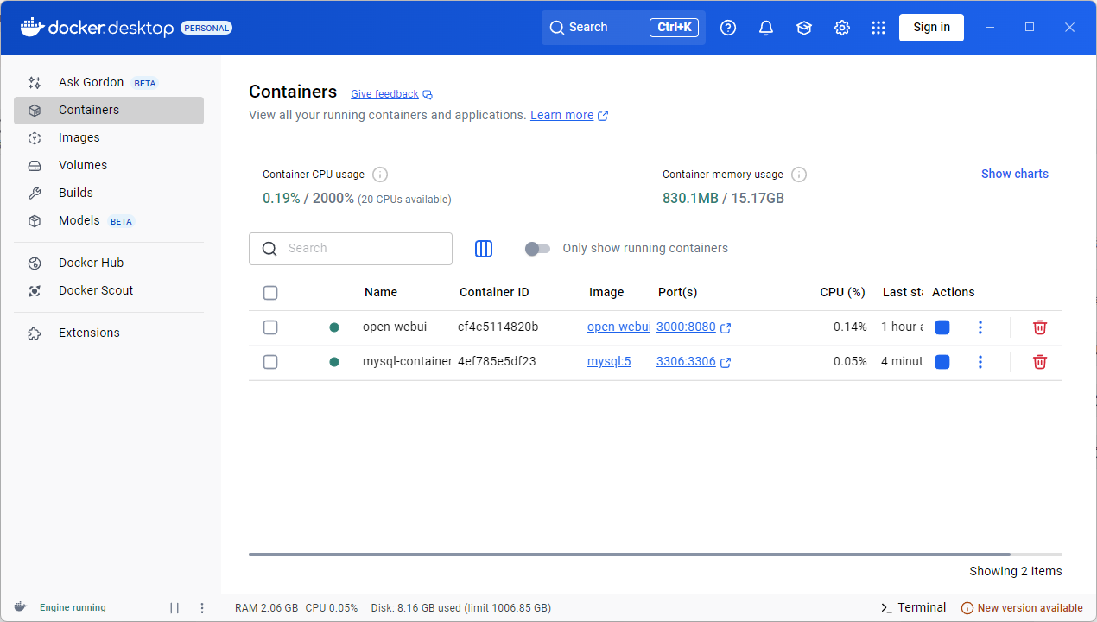Delete the mysql-container container
Image resolution: width=1097 pixels, height=622 pixels.
click(x=1040, y=362)
